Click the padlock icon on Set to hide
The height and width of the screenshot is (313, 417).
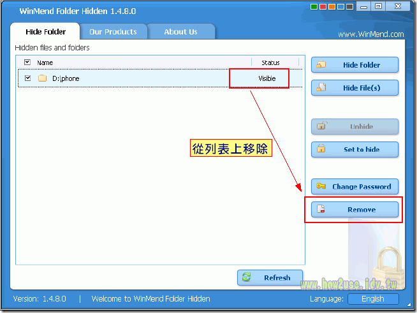321,149
